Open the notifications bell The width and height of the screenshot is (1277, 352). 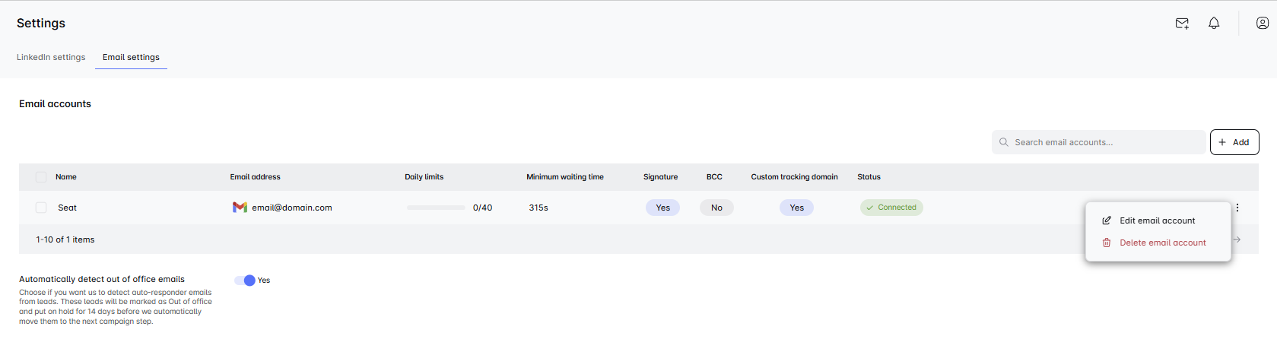coord(1214,24)
